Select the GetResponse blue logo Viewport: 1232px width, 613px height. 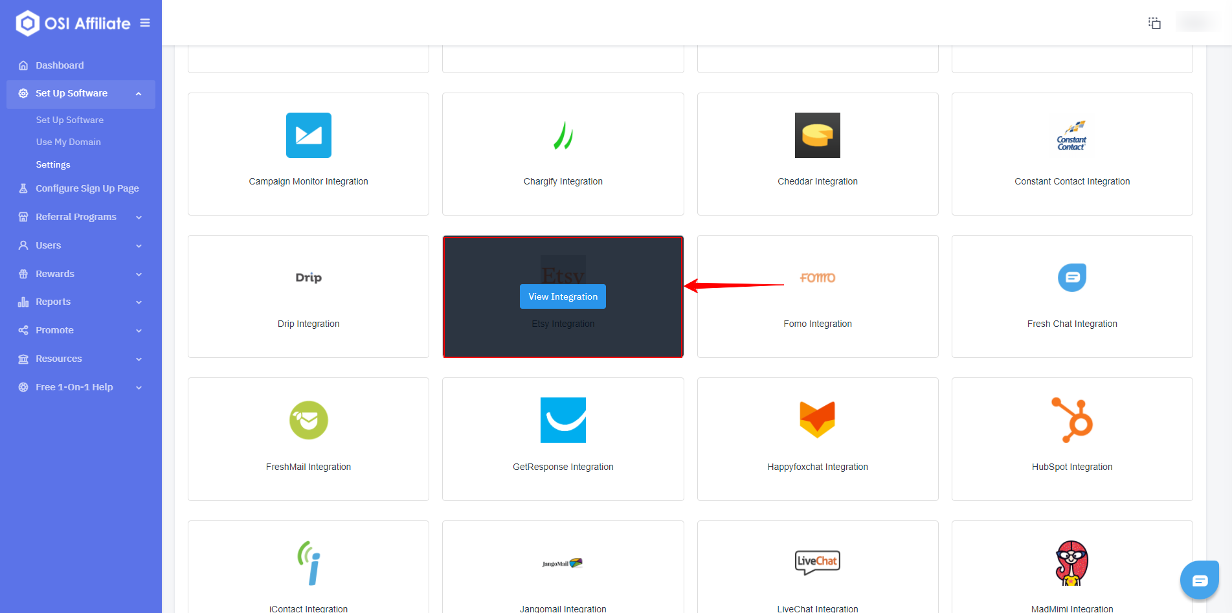pos(563,420)
